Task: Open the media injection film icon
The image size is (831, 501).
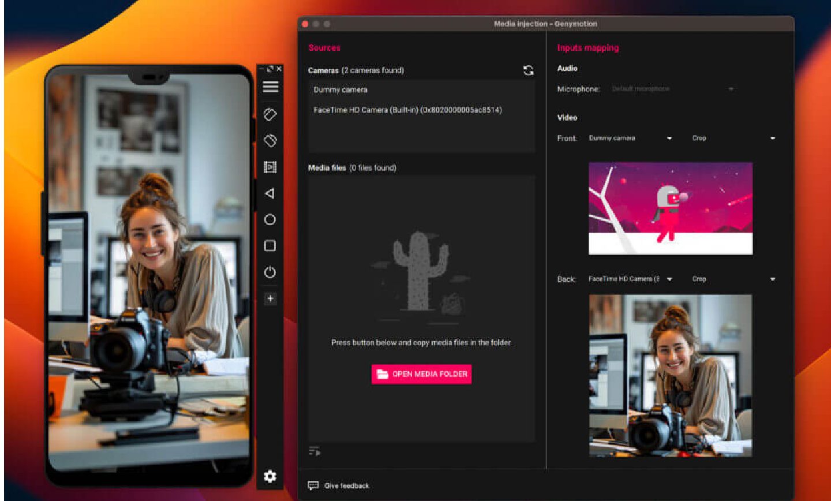Action: point(270,167)
